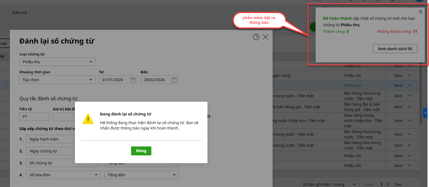Click the Tiền tố input field
This screenshot has width=429, height=187.
34,117
